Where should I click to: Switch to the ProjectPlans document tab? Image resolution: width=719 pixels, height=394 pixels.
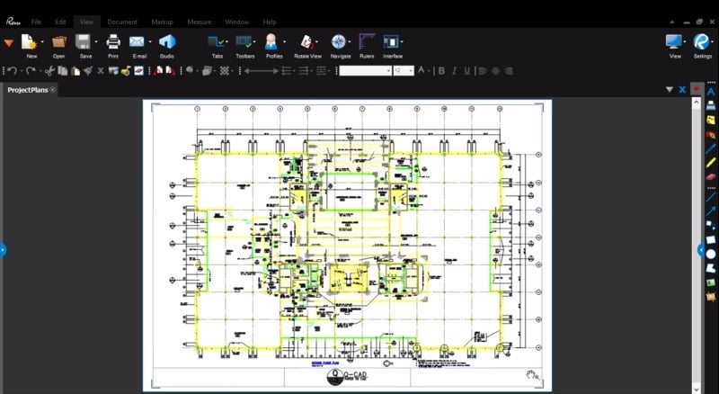click(x=28, y=90)
